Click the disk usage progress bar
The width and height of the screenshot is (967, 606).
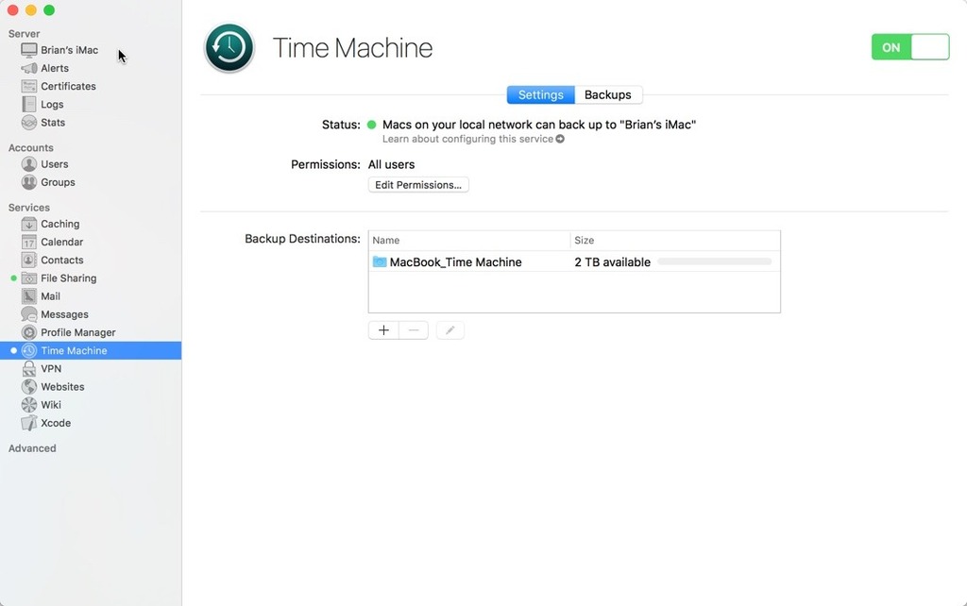pos(714,262)
